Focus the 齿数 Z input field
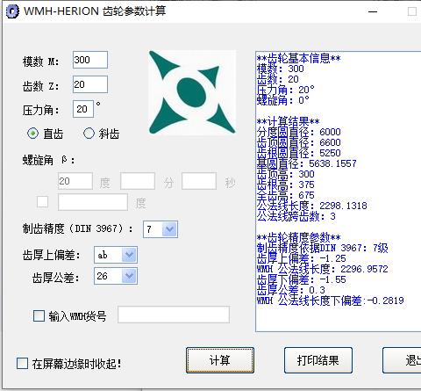Image resolution: width=421 pixels, height=391 pixels. coord(90,84)
